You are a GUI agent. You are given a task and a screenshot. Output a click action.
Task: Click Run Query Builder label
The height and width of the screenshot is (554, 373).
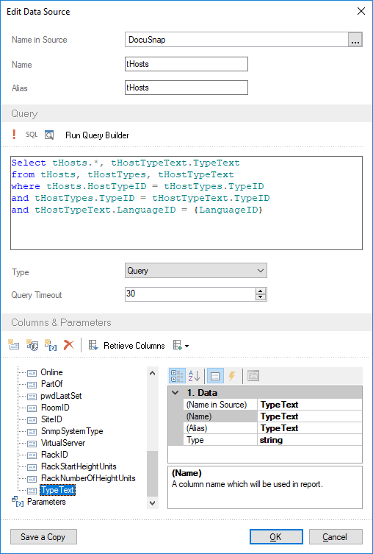tap(97, 135)
